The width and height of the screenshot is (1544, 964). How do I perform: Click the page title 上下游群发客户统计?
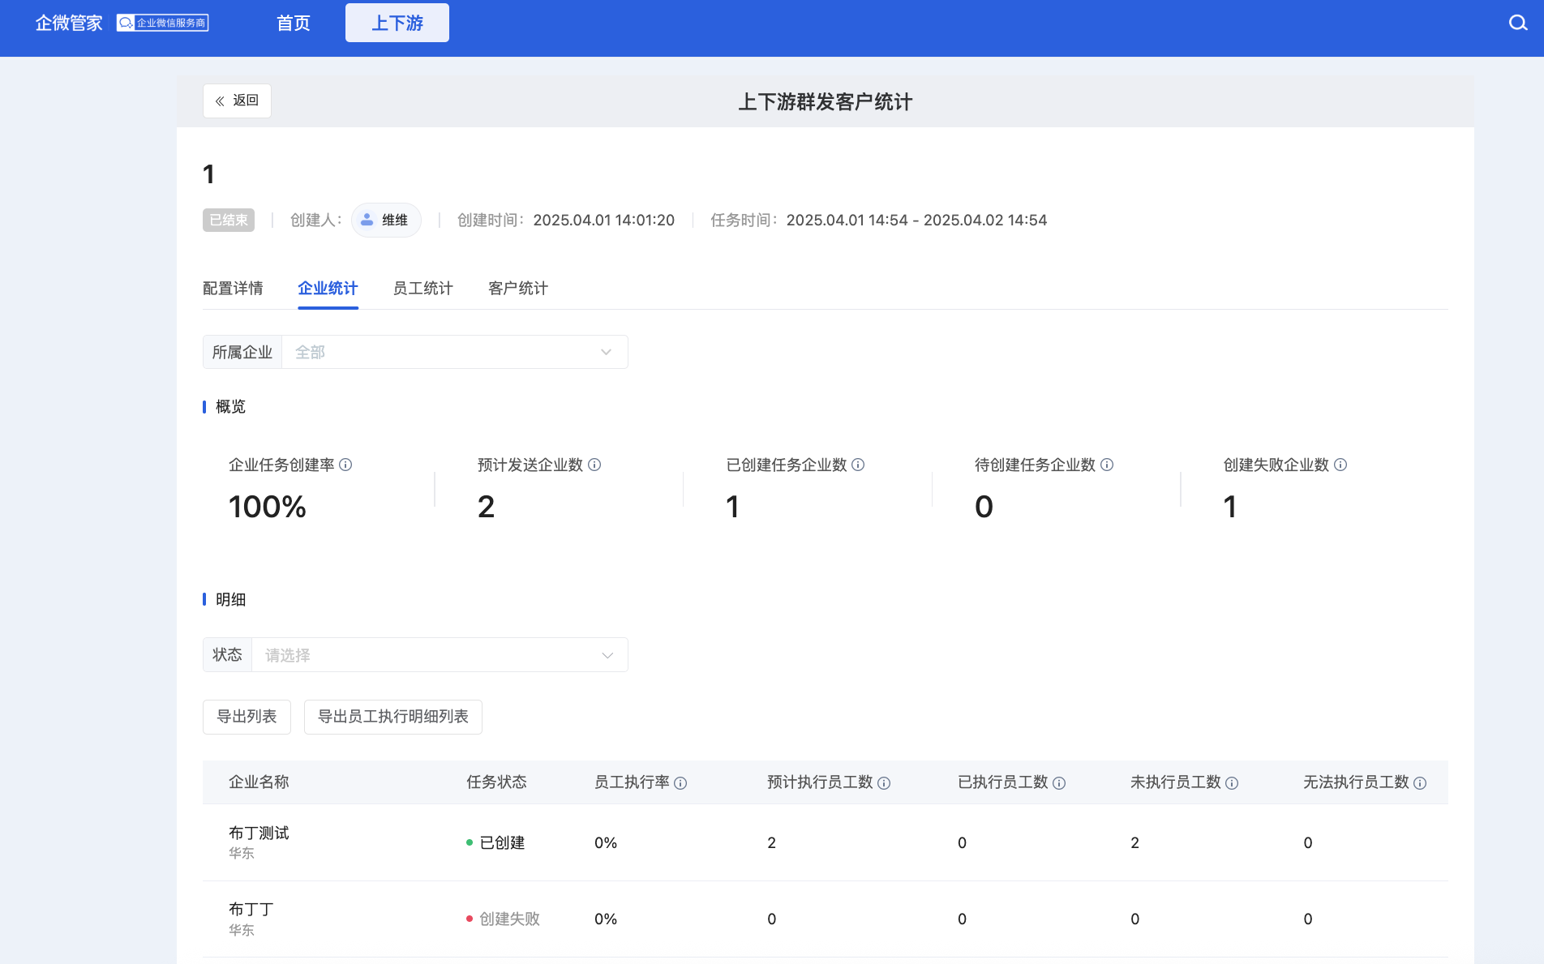826,101
